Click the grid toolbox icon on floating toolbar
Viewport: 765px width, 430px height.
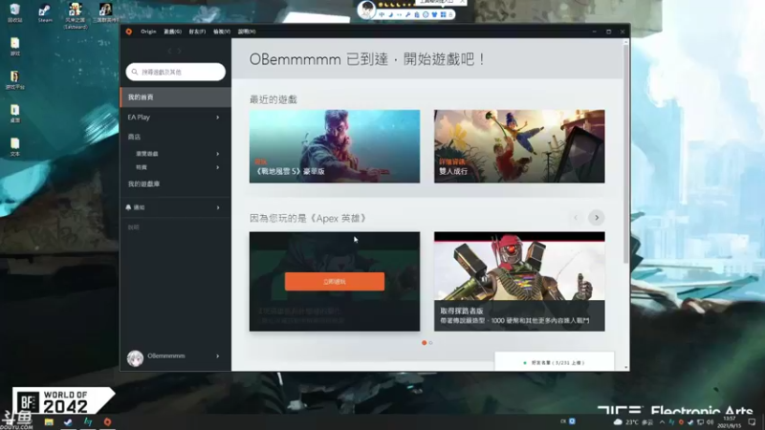click(443, 15)
